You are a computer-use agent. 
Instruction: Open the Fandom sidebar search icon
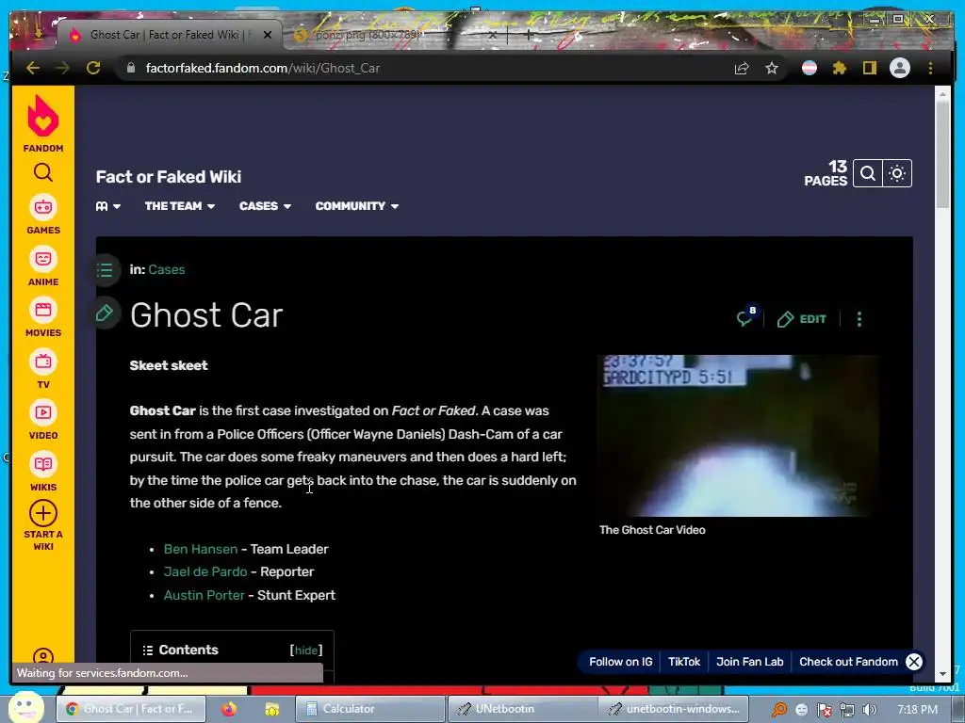tap(43, 173)
